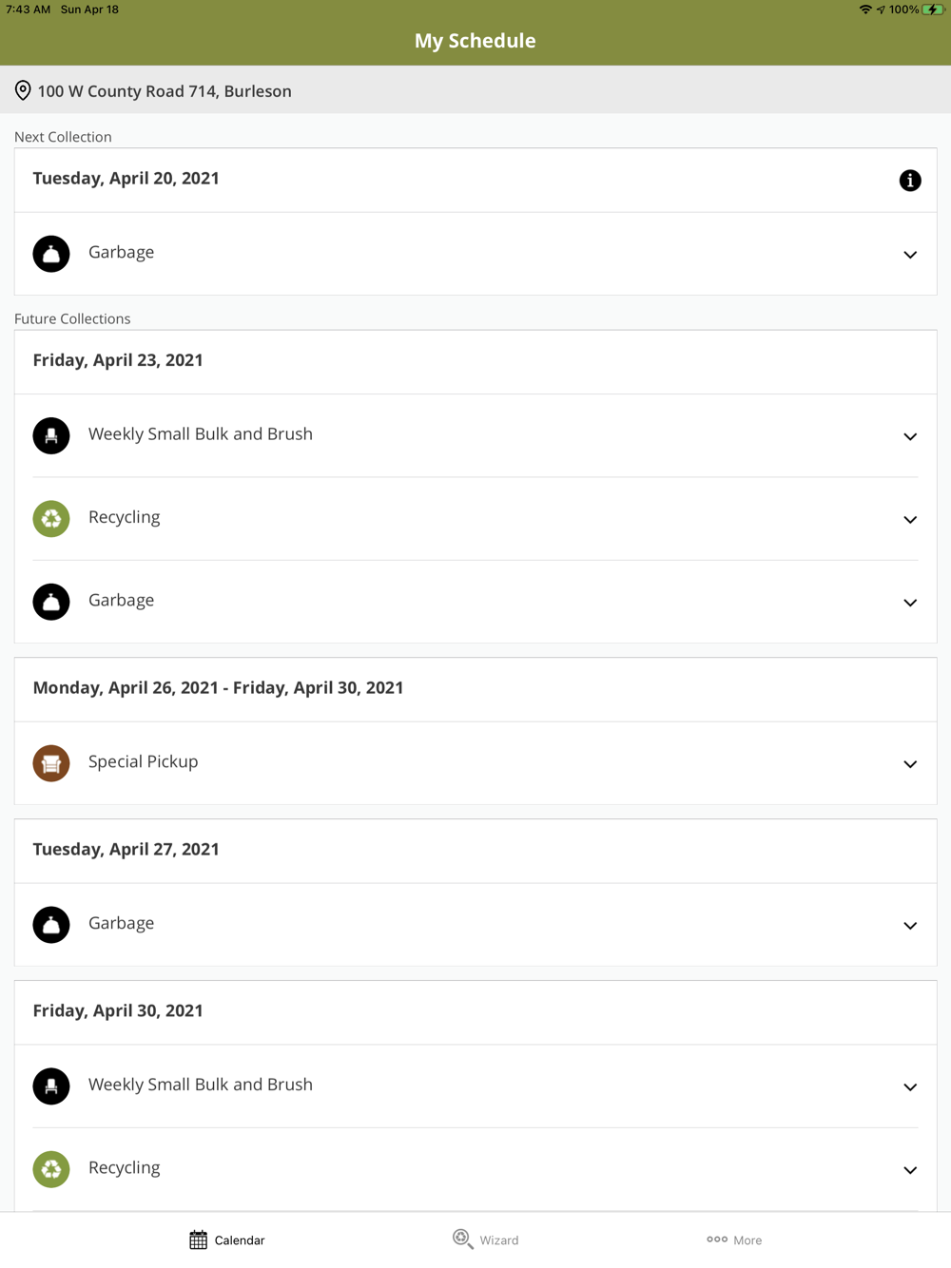Screen dimensions: 951x1268
Task: Expand Weekly Small Bulk and Brush, April 23
Action: (x=909, y=436)
